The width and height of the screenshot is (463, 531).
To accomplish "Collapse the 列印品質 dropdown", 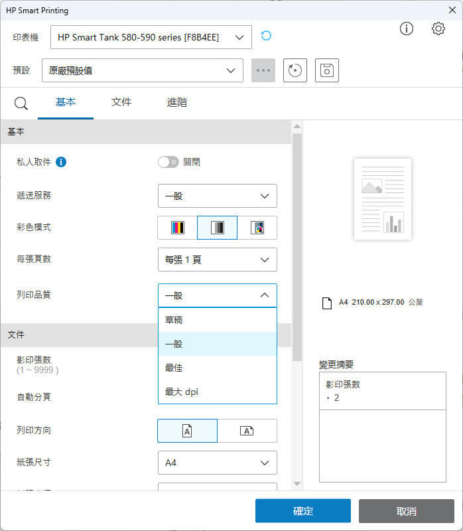I will (218, 295).
